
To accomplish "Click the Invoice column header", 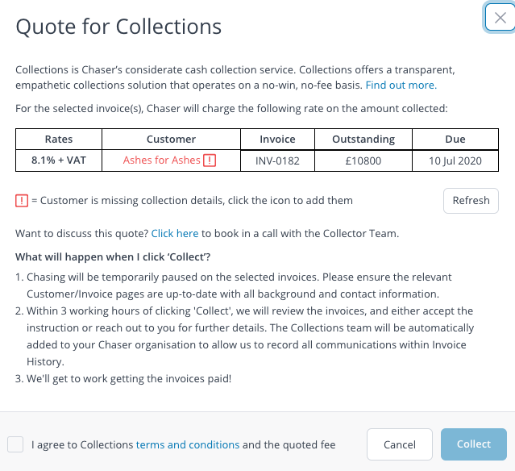I will click(x=277, y=140).
